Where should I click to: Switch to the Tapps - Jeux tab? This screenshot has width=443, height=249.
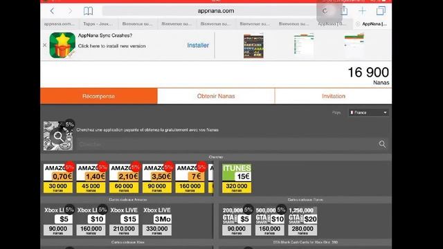tap(98, 24)
